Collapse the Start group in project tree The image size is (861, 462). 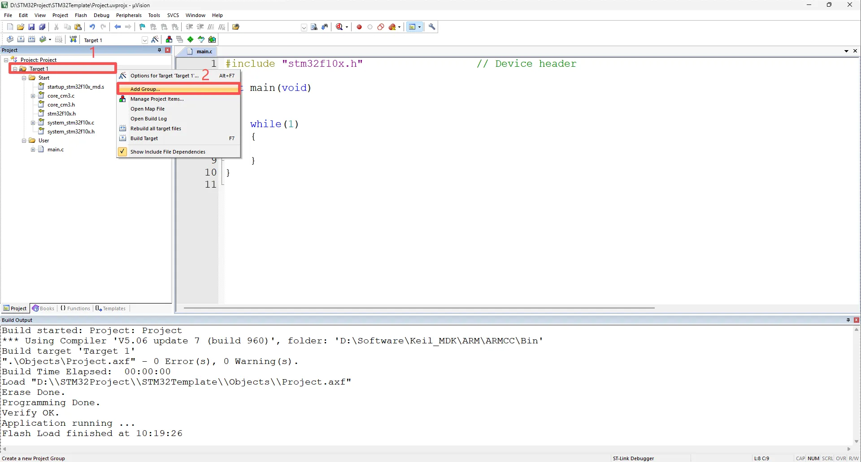[24, 78]
